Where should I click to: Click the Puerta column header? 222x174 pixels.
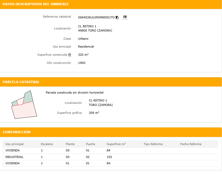pos(90,144)
